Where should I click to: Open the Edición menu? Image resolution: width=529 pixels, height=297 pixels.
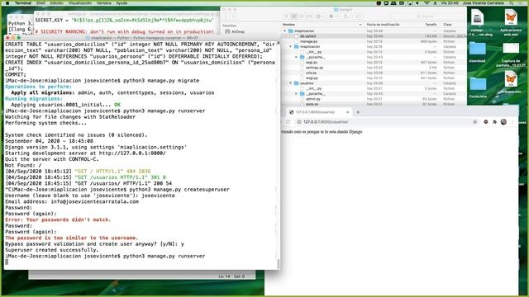[57, 2]
